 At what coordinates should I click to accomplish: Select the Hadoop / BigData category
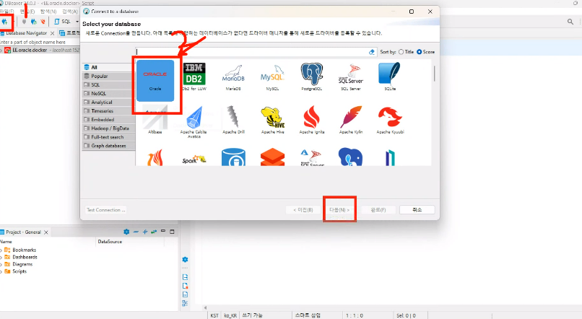[108, 128]
